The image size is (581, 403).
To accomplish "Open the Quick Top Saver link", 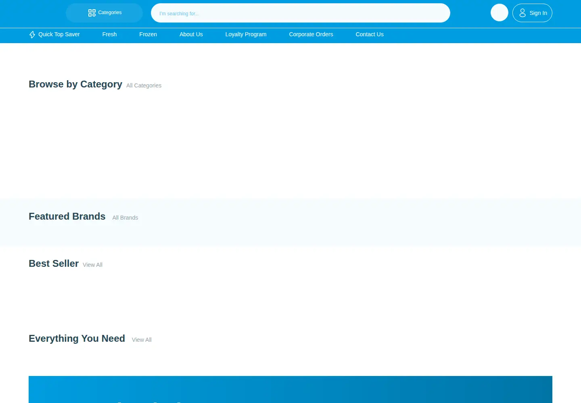I will [54, 35].
